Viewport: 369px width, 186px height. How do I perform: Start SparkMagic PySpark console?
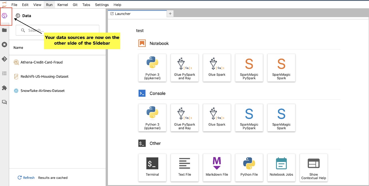(249, 118)
